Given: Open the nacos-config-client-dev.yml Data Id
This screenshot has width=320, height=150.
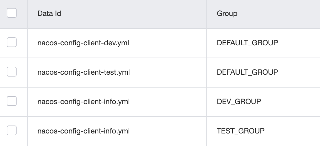Looking at the screenshot, I should [83, 43].
